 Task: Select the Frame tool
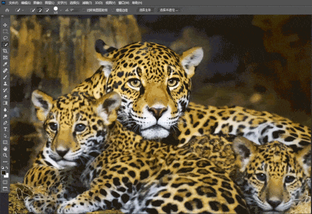click(5, 58)
